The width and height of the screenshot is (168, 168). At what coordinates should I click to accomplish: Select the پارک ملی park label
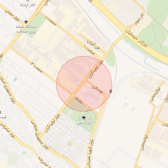tap(84, 123)
